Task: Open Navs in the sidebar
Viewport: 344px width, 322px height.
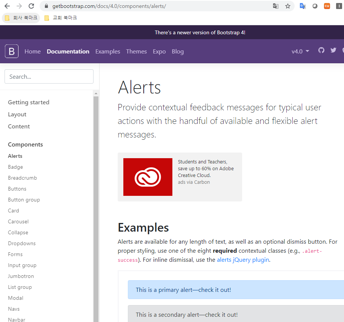Action: 14,309
